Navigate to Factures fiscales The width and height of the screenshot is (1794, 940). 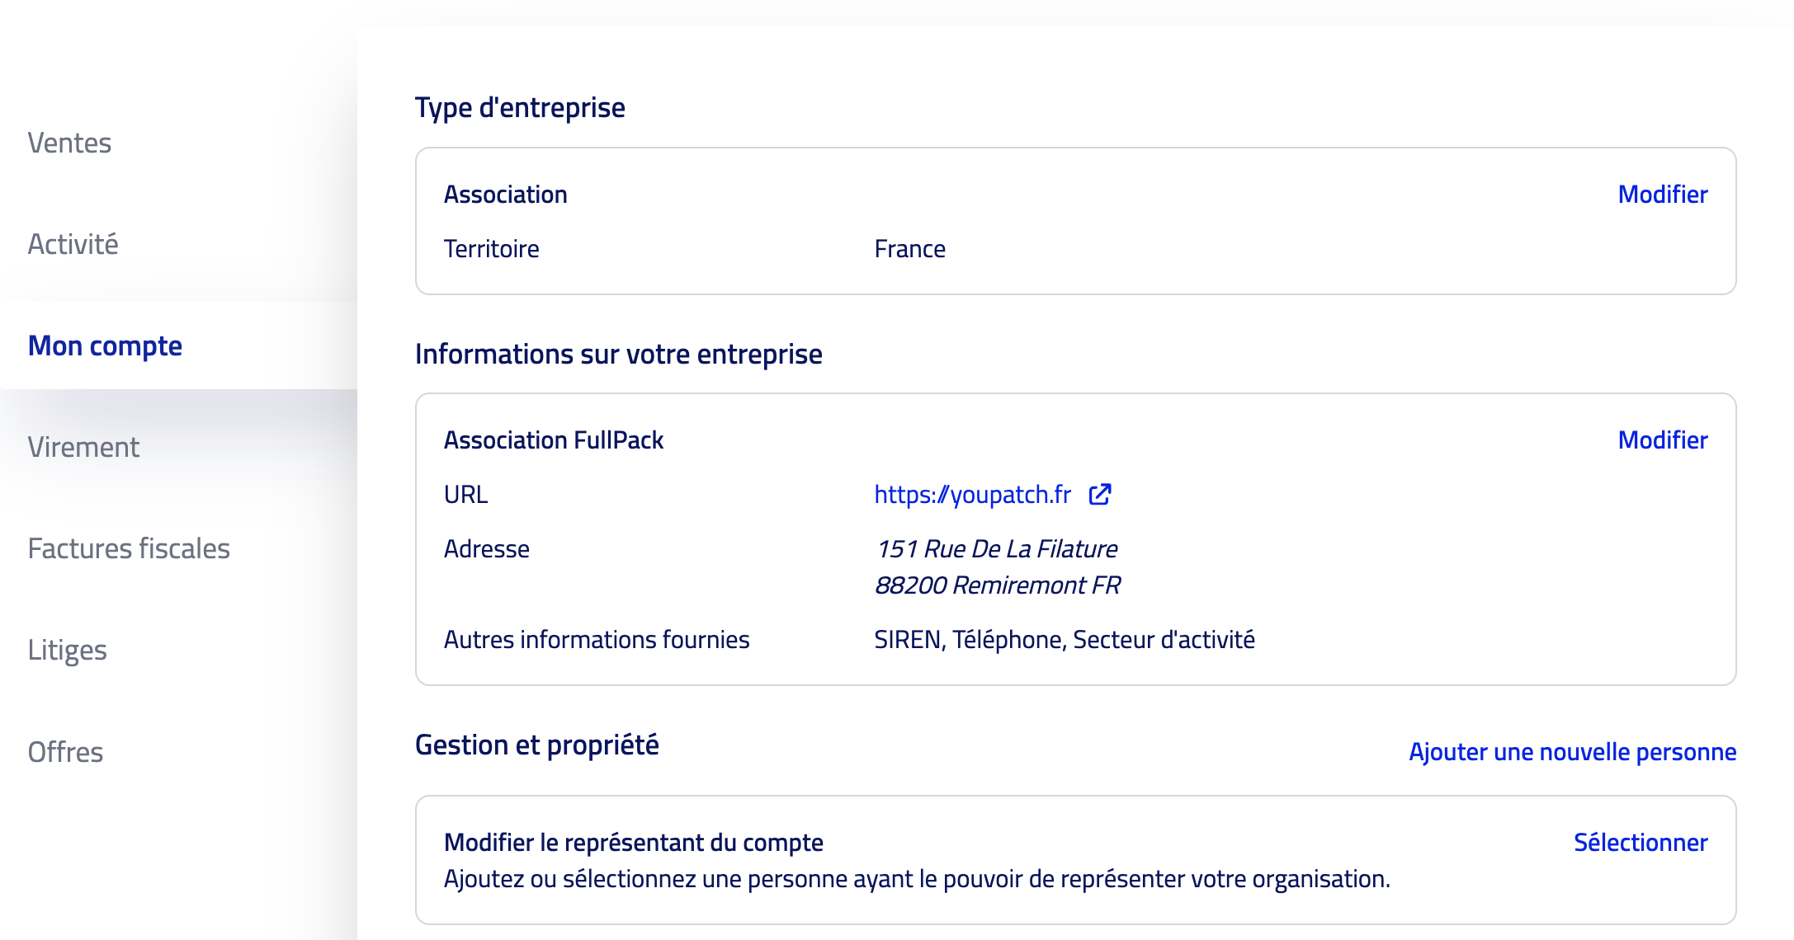coord(129,548)
